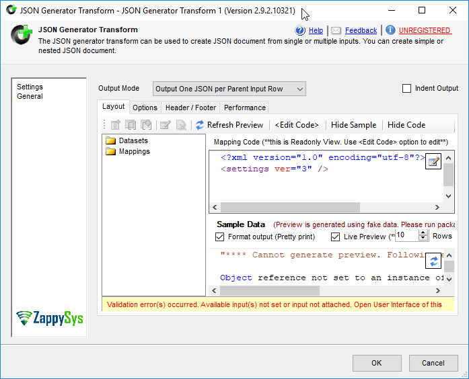Click Mapping Code horizontal scrollbar thumb
This screenshot has width=469, height=379.
coord(290,207)
